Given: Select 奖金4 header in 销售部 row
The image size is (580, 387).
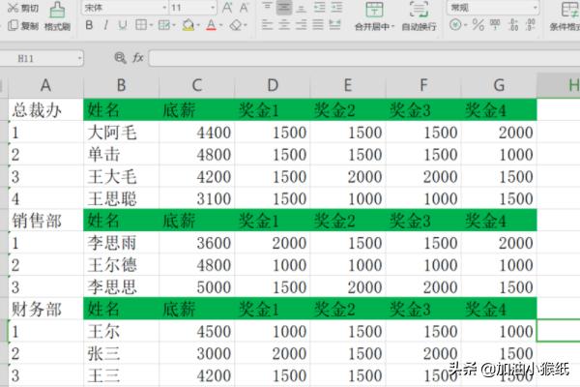Looking at the screenshot, I should (499, 221).
